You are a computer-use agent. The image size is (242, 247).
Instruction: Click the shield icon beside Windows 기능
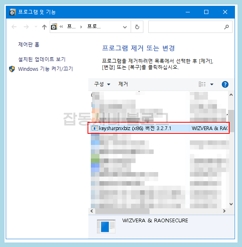(x=12, y=69)
